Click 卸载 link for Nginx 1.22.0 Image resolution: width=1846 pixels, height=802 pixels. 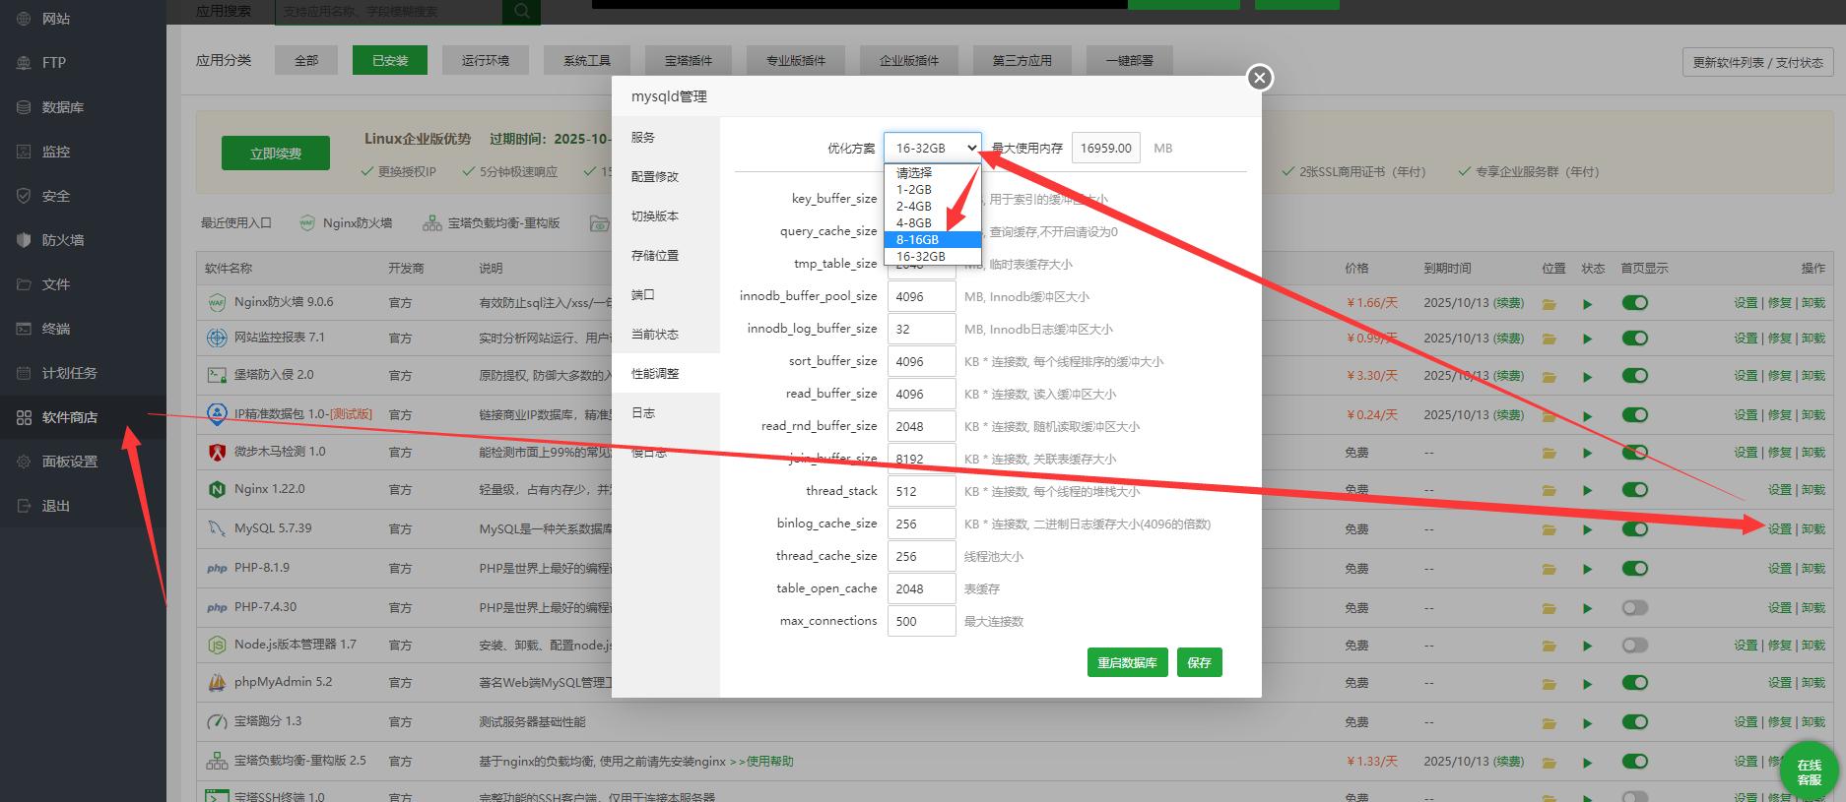(x=1813, y=489)
